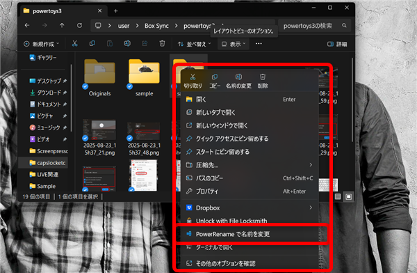
Task: Select ターミナルで開く
Action: click(x=250, y=247)
